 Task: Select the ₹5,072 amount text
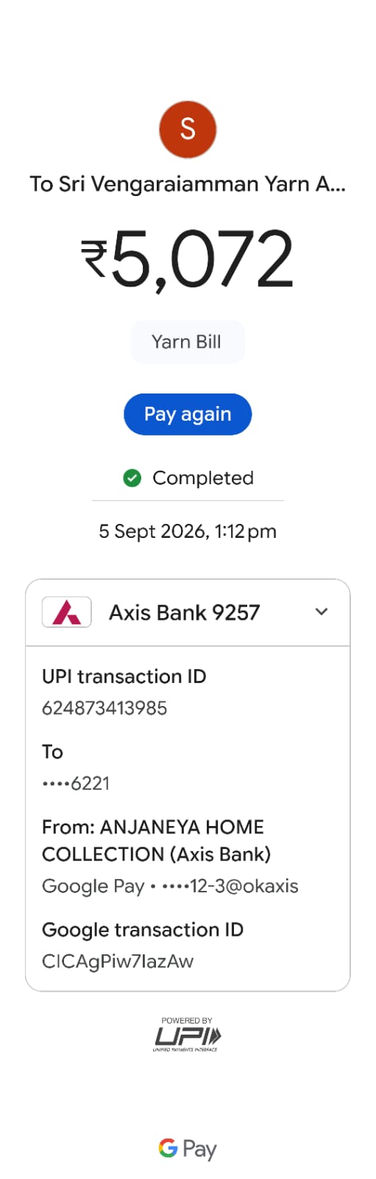tap(188, 259)
